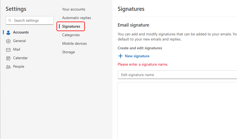Select the Accounts label in sidebar

coord(21,32)
